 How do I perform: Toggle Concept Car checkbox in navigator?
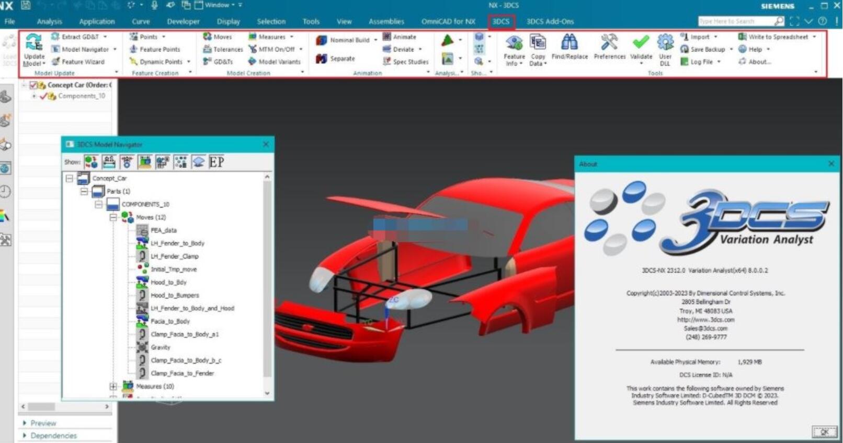click(x=33, y=85)
